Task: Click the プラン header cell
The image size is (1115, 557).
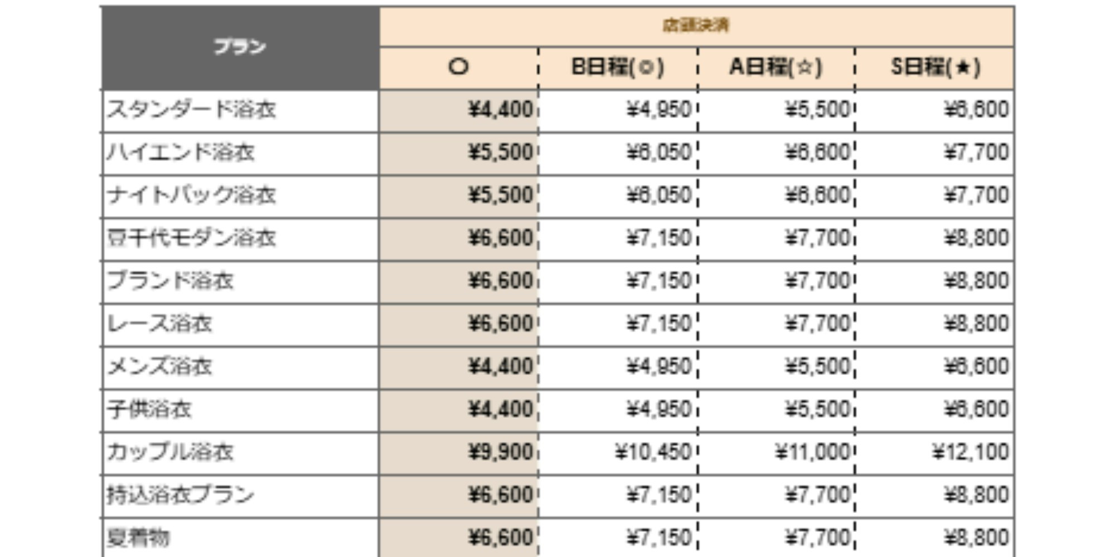Action: 240,47
